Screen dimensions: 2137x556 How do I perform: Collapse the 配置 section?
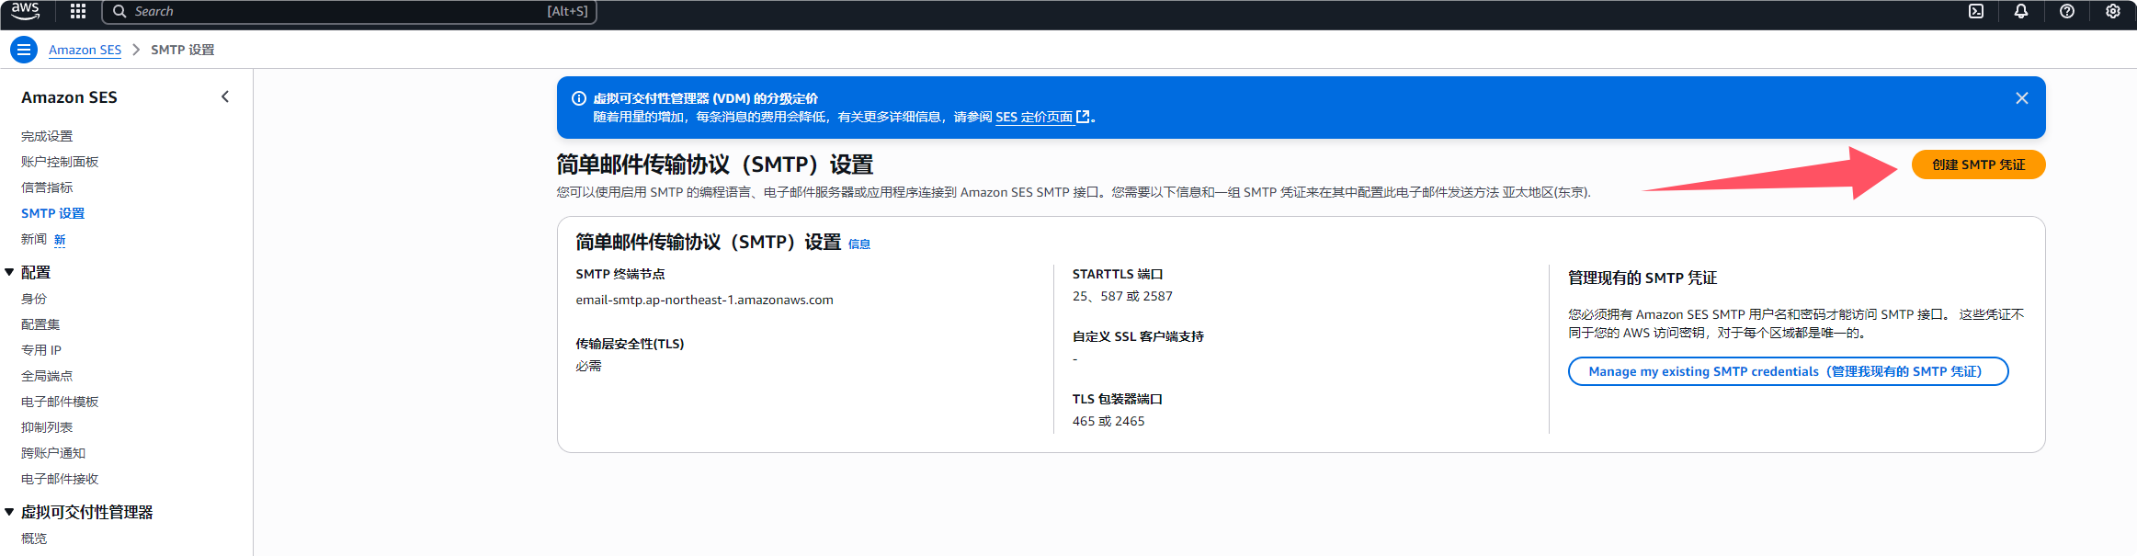9,272
